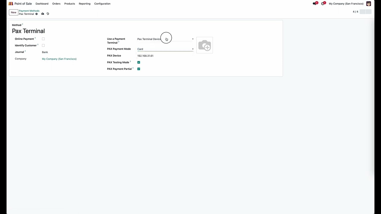The height and width of the screenshot is (214, 381).
Task: Save the record with the cloud icon
Action: click(43, 14)
